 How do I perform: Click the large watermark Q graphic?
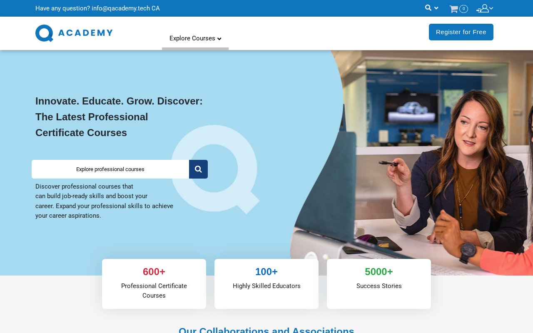[215, 169]
